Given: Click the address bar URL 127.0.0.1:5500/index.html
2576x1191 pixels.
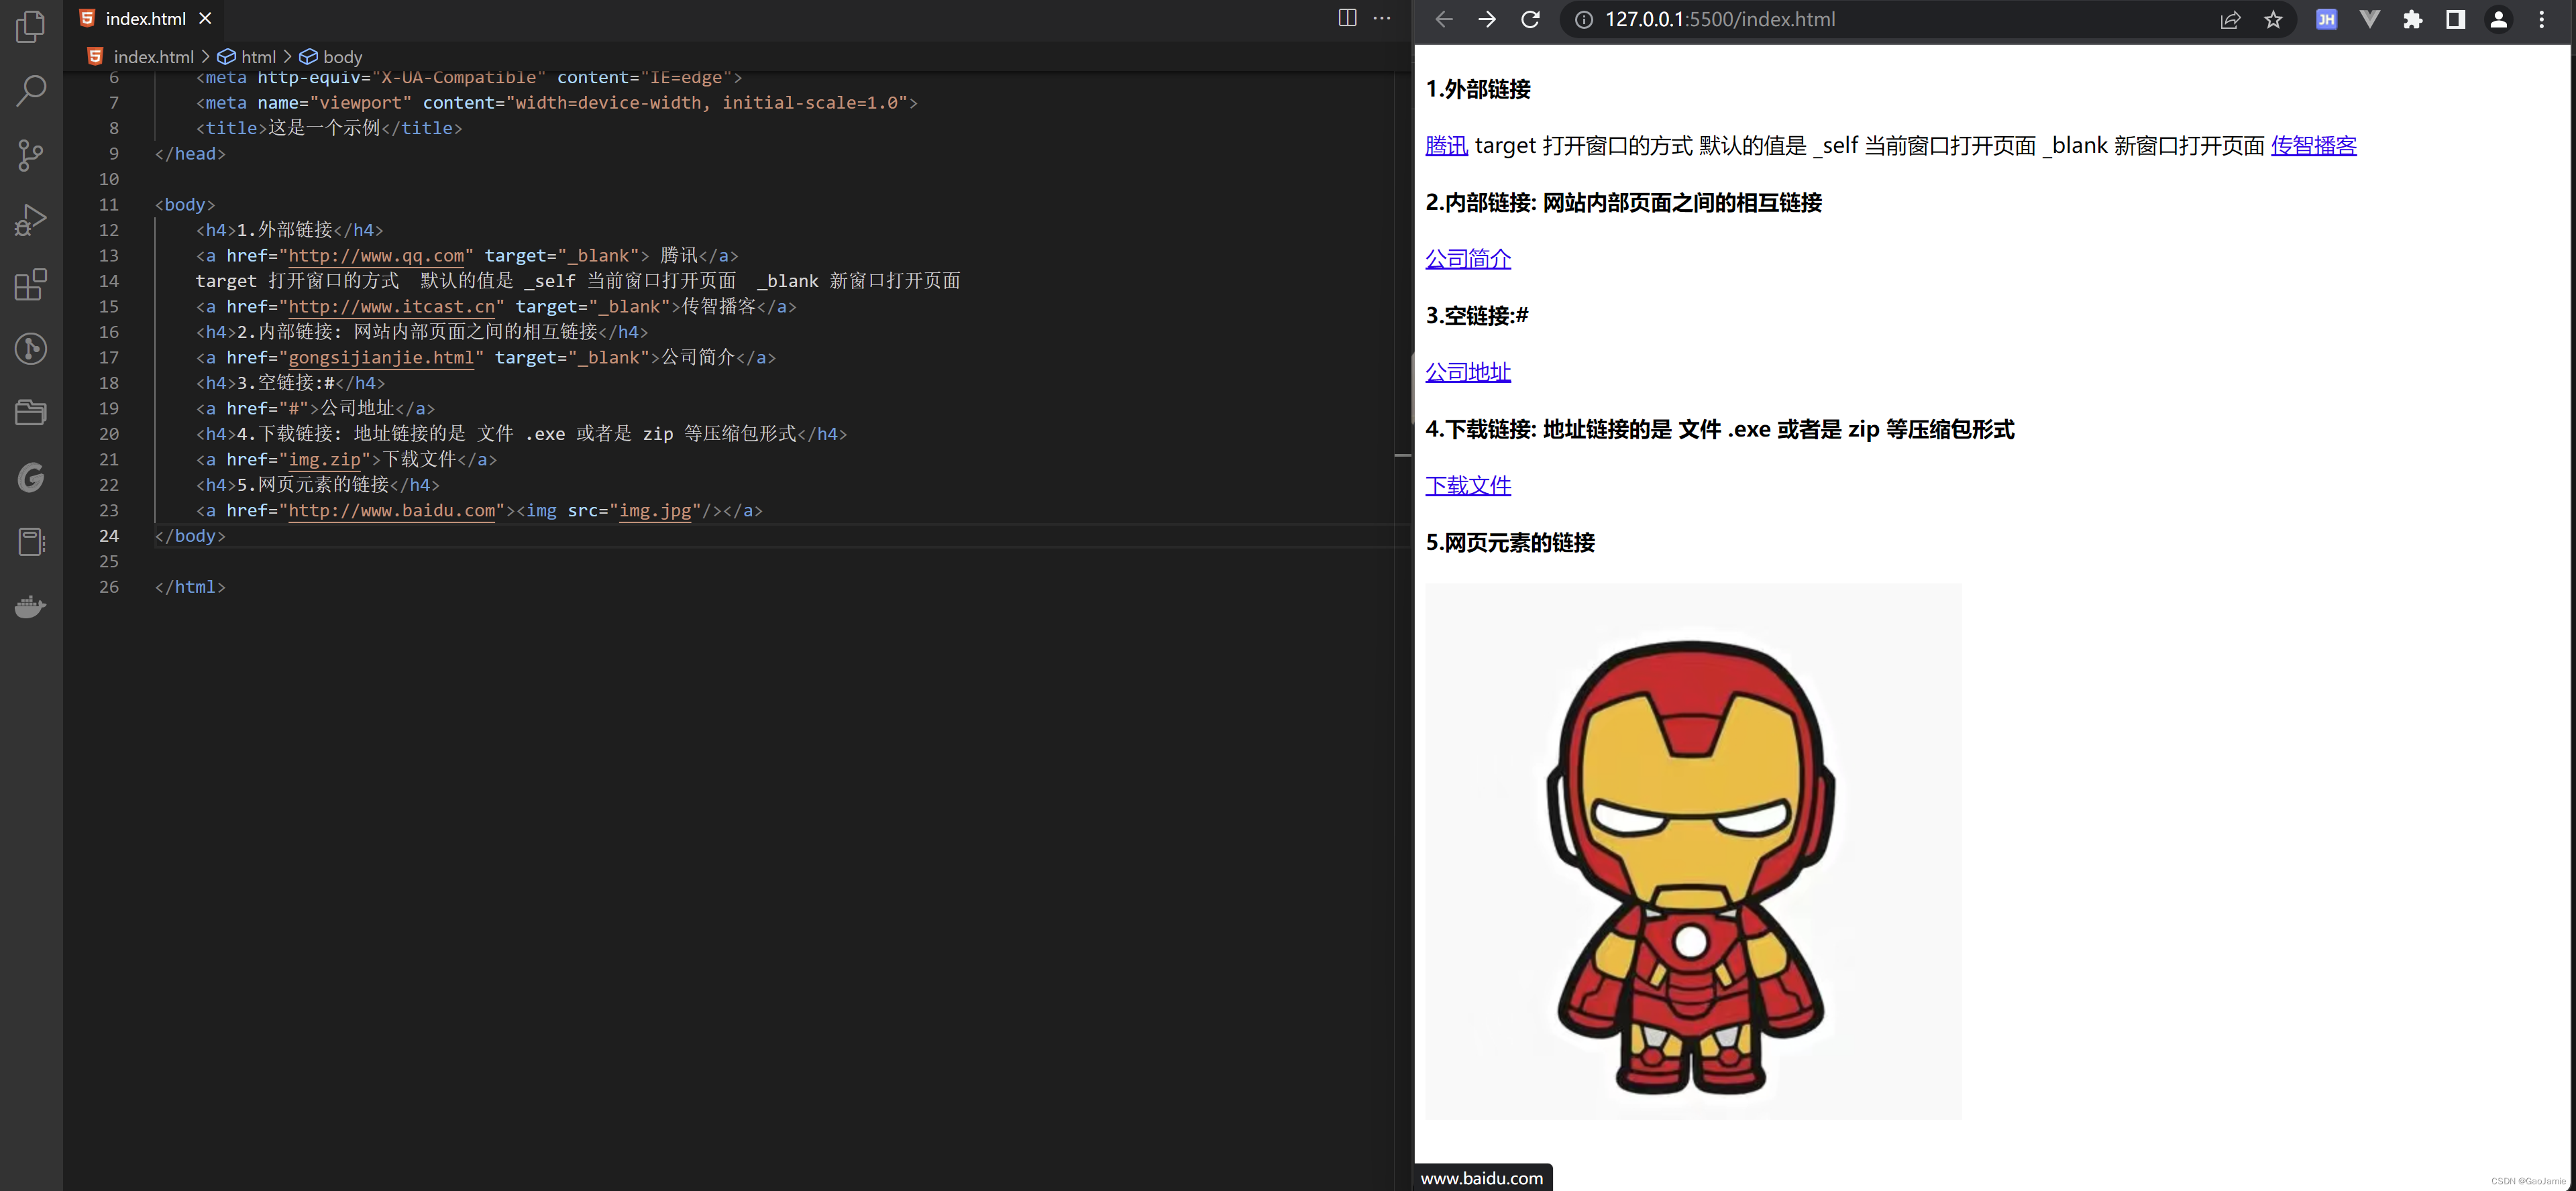Looking at the screenshot, I should click(x=1720, y=19).
